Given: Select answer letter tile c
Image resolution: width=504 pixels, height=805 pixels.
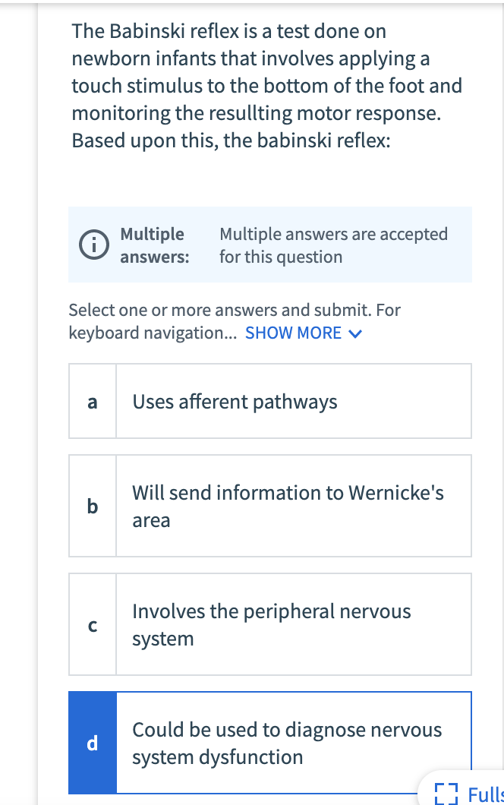Looking at the screenshot, I should pos(93,624).
